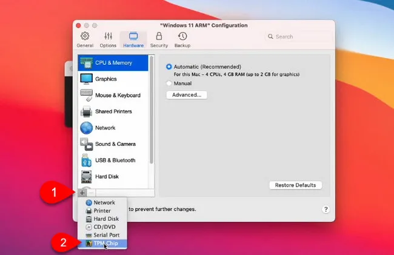Click inside the Search field
The height and width of the screenshot is (255, 394).
[298, 36]
